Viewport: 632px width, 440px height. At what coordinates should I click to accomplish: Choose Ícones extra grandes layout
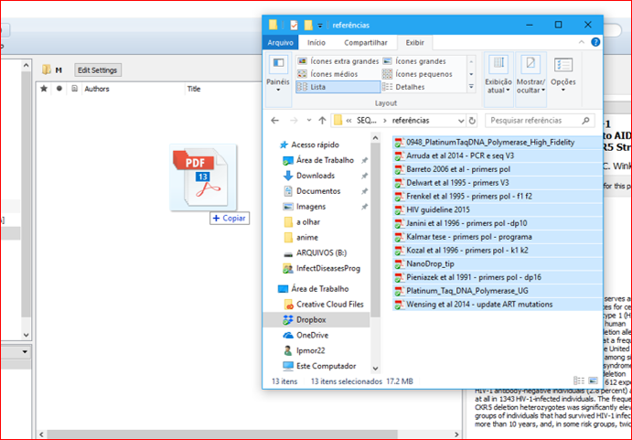[x=337, y=61]
